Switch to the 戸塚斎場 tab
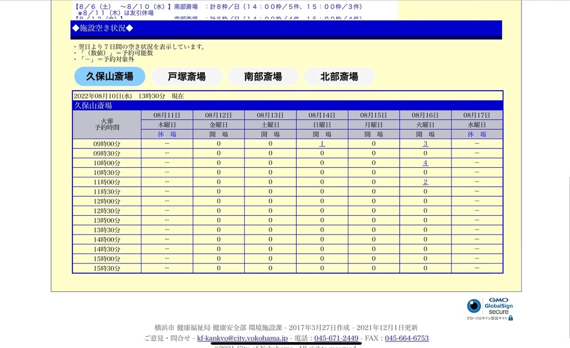 point(187,77)
